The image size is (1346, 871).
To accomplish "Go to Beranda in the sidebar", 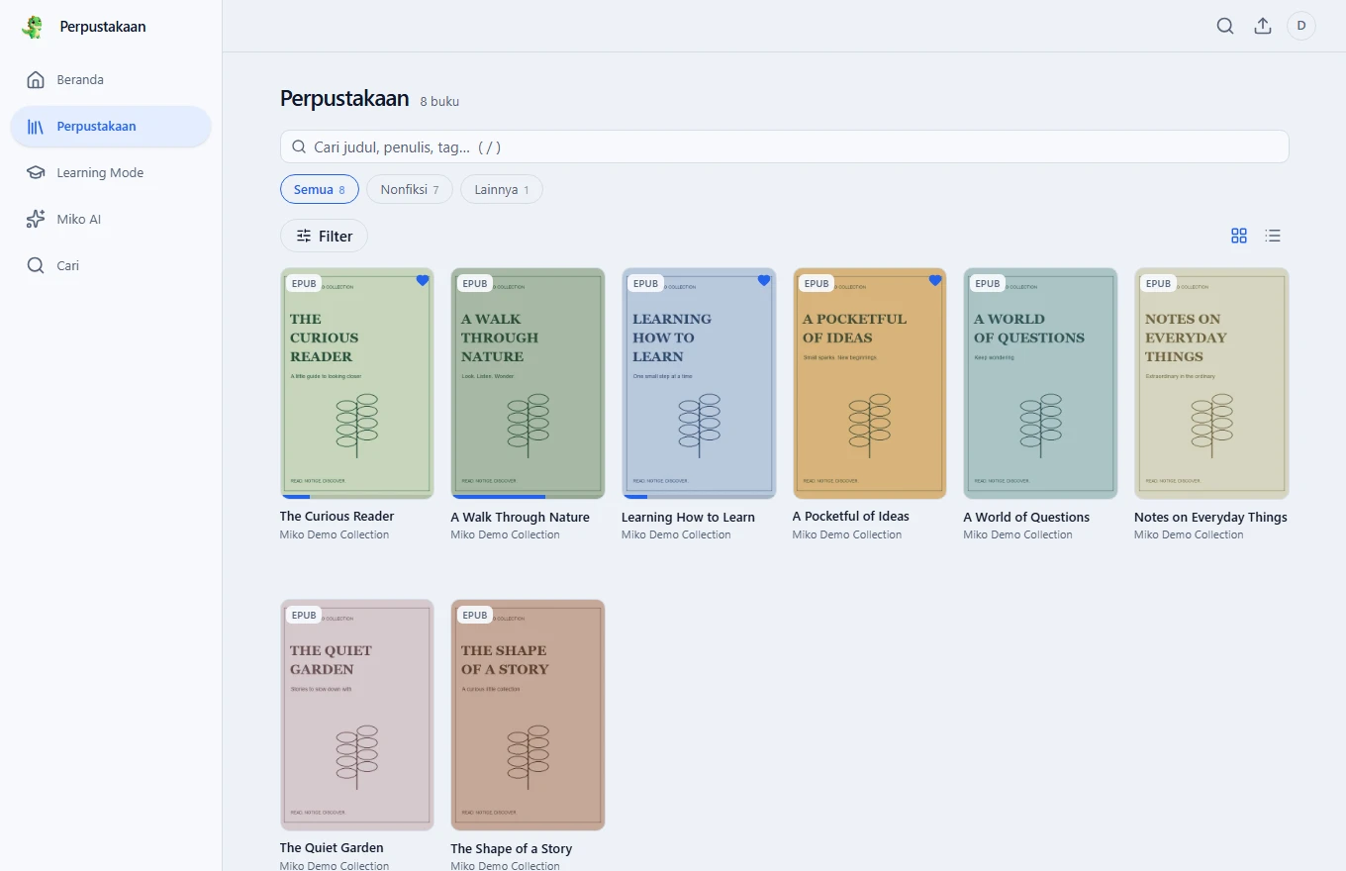I will (x=111, y=80).
